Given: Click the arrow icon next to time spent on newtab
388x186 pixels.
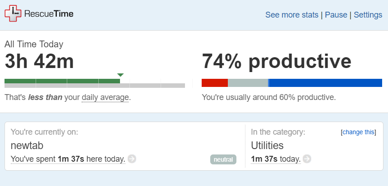Looking at the screenshot, I should pyautogui.click(x=132, y=159).
